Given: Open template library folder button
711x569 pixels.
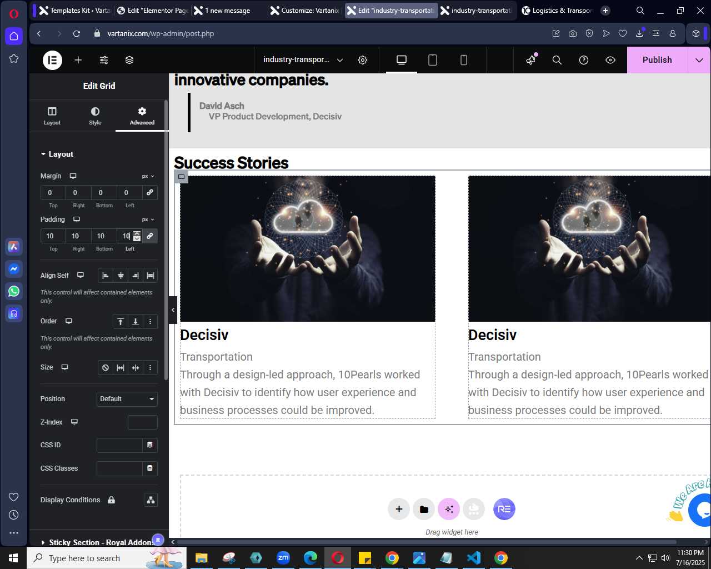Looking at the screenshot, I should tap(424, 509).
